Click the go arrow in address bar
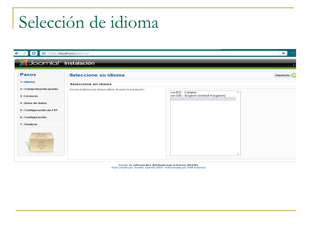Screen dimensions: 312x234 click(283, 53)
